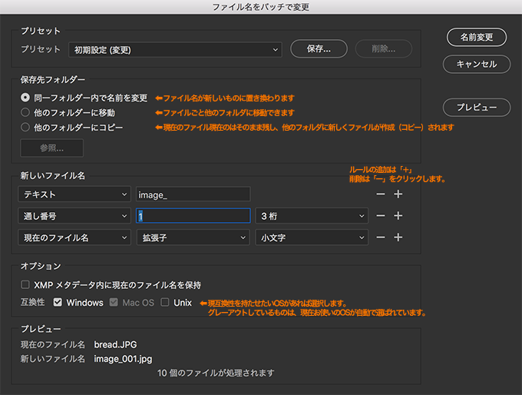Click the greyed Mac OS compatibility checkbox
This screenshot has height=395, width=522.
pos(114,302)
